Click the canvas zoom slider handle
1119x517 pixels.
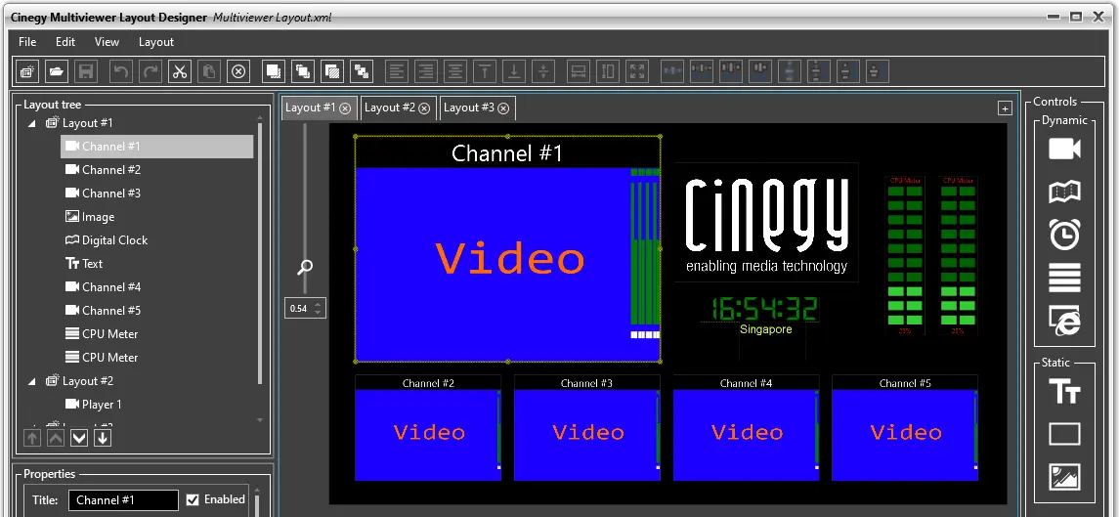point(306,267)
